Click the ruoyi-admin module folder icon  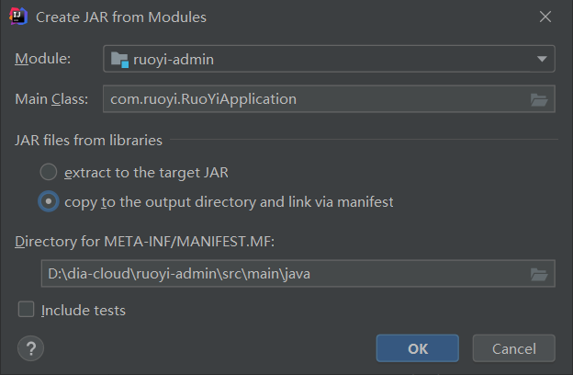click(119, 60)
